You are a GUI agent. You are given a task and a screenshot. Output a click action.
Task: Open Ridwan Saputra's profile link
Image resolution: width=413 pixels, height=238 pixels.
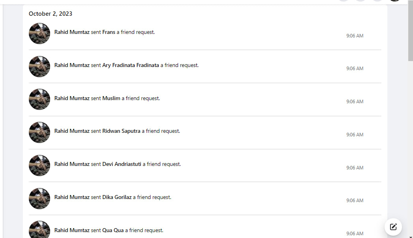(x=121, y=131)
